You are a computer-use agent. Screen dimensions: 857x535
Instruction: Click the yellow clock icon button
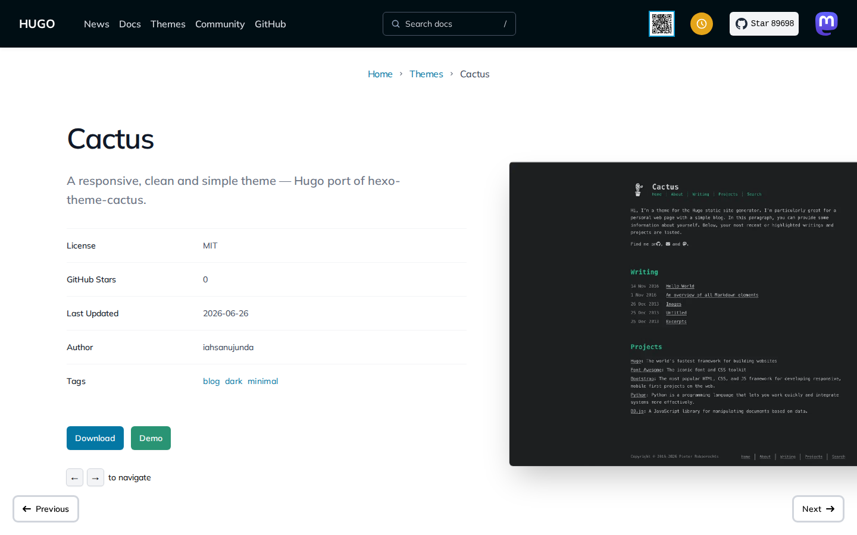click(702, 24)
